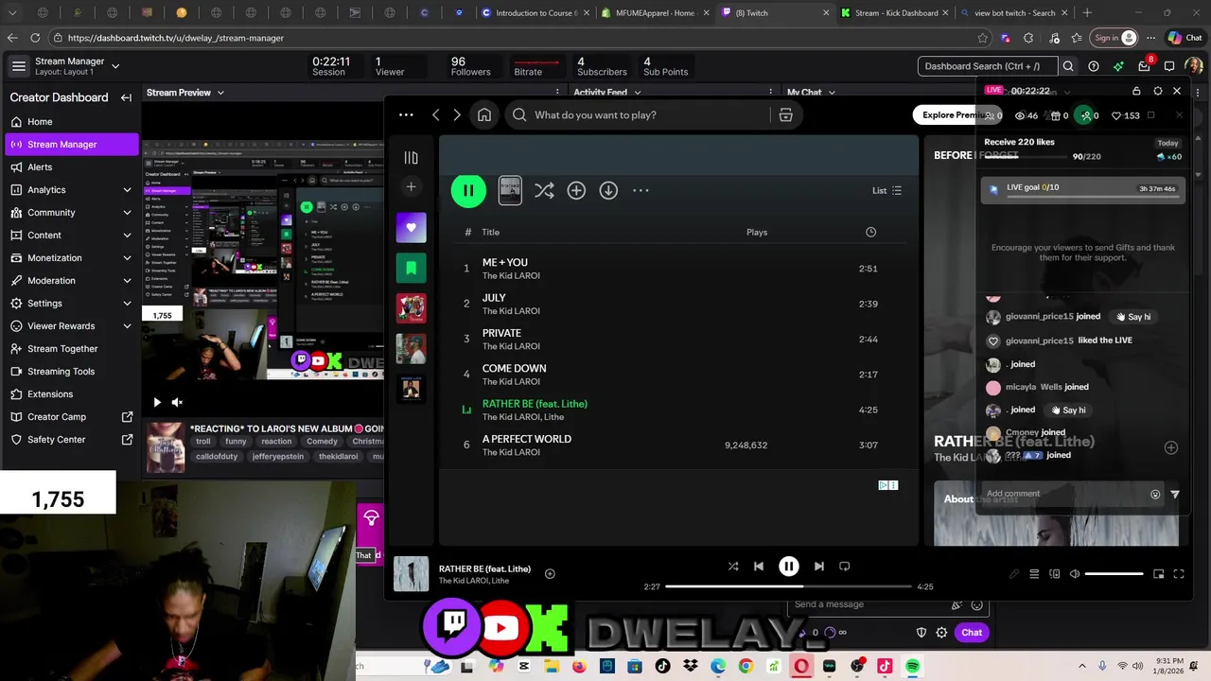
Task: Open the Safety Center external link
Action: click(72, 440)
